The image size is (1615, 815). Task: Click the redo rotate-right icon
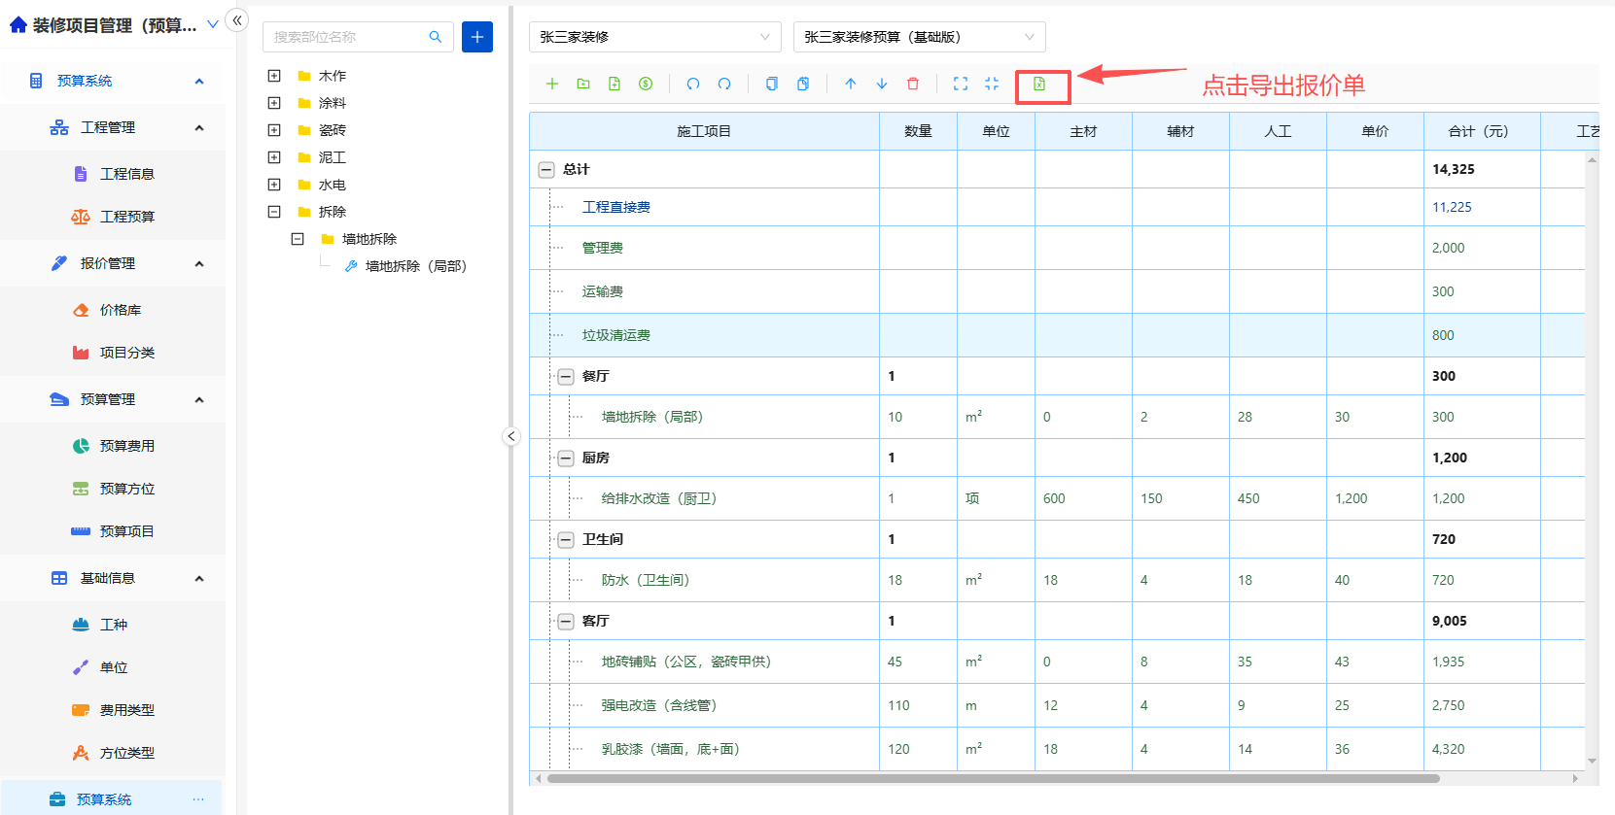(x=724, y=85)
